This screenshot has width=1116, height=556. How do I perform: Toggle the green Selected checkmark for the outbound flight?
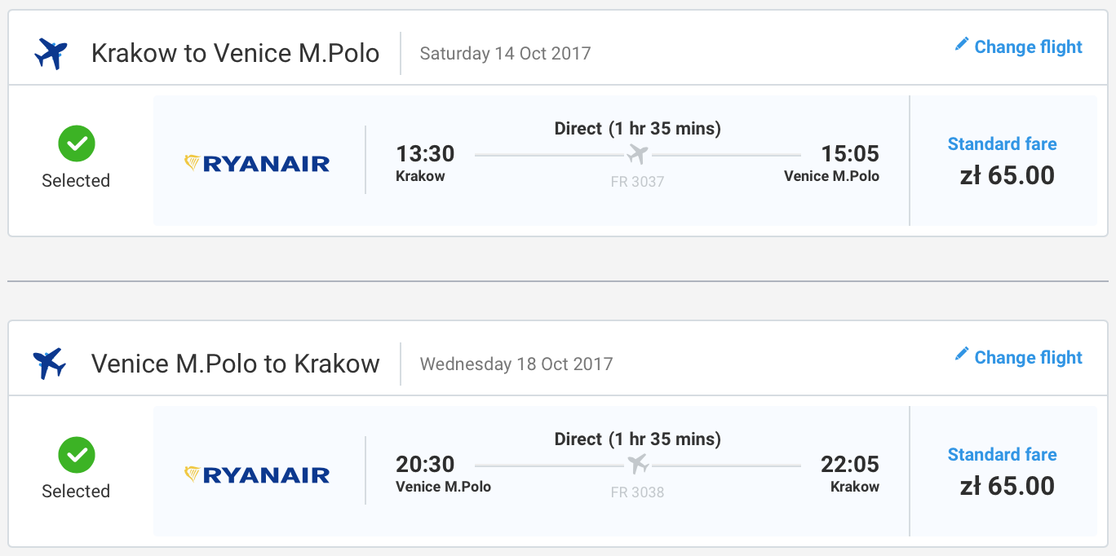[x=77, y=144]
